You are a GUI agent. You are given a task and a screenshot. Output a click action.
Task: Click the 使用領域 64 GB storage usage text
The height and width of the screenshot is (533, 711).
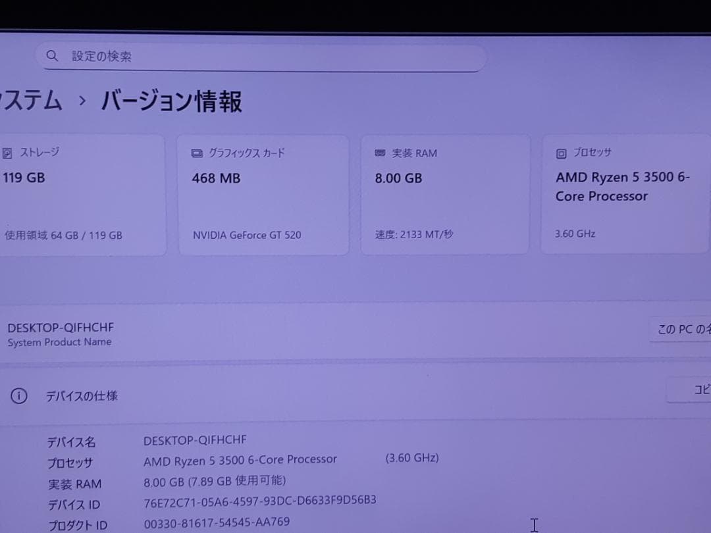click(63, 235)
